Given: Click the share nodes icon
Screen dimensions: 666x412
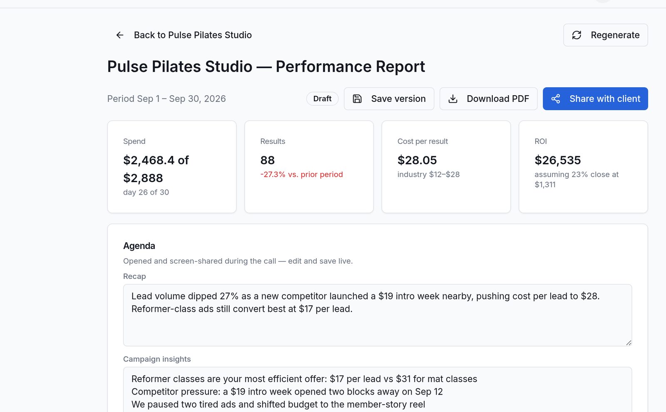Looking at the screenshot, I should (556, 99).
